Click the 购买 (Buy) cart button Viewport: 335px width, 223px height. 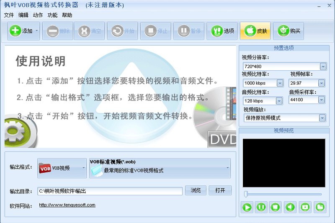(x=289, y=31)
